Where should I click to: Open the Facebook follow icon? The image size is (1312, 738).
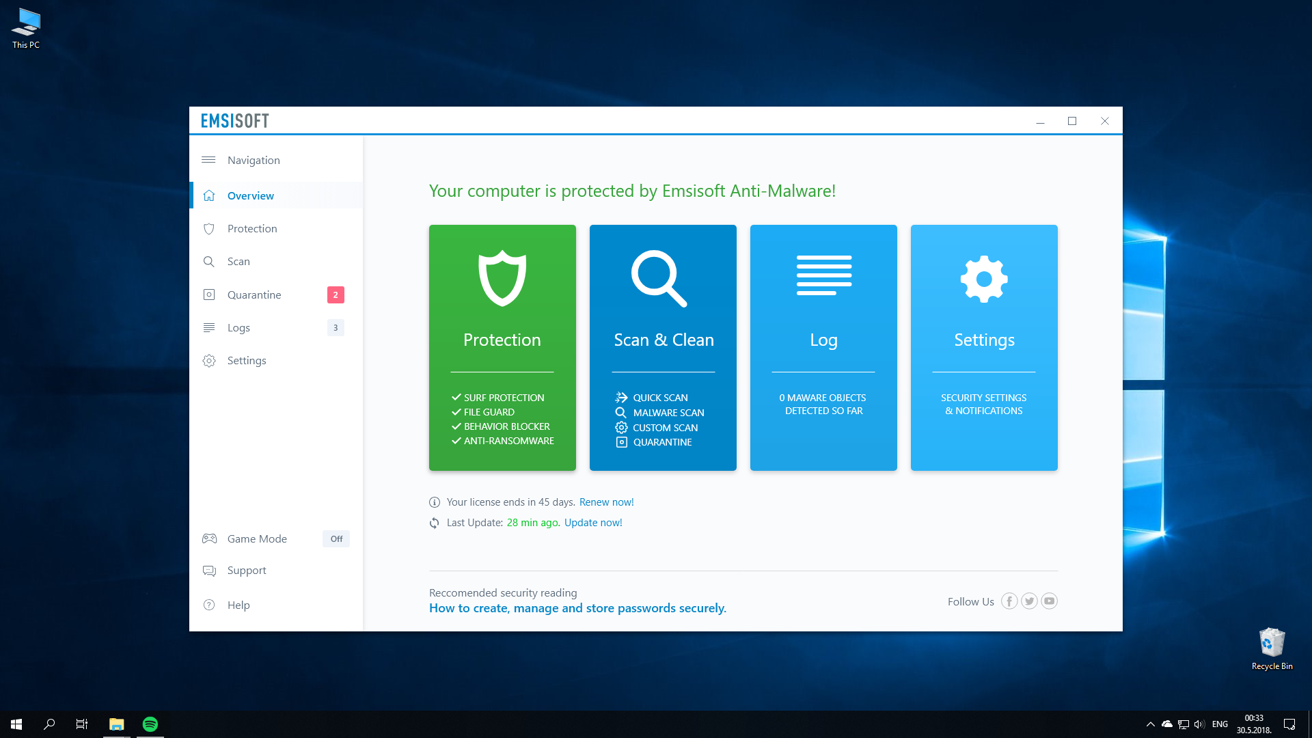(x=1009, y=601)
